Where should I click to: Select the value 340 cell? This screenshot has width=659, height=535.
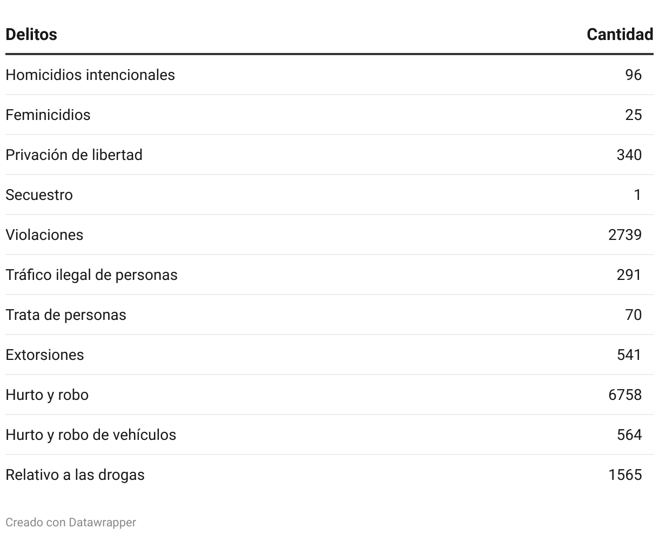click(629, 155)
